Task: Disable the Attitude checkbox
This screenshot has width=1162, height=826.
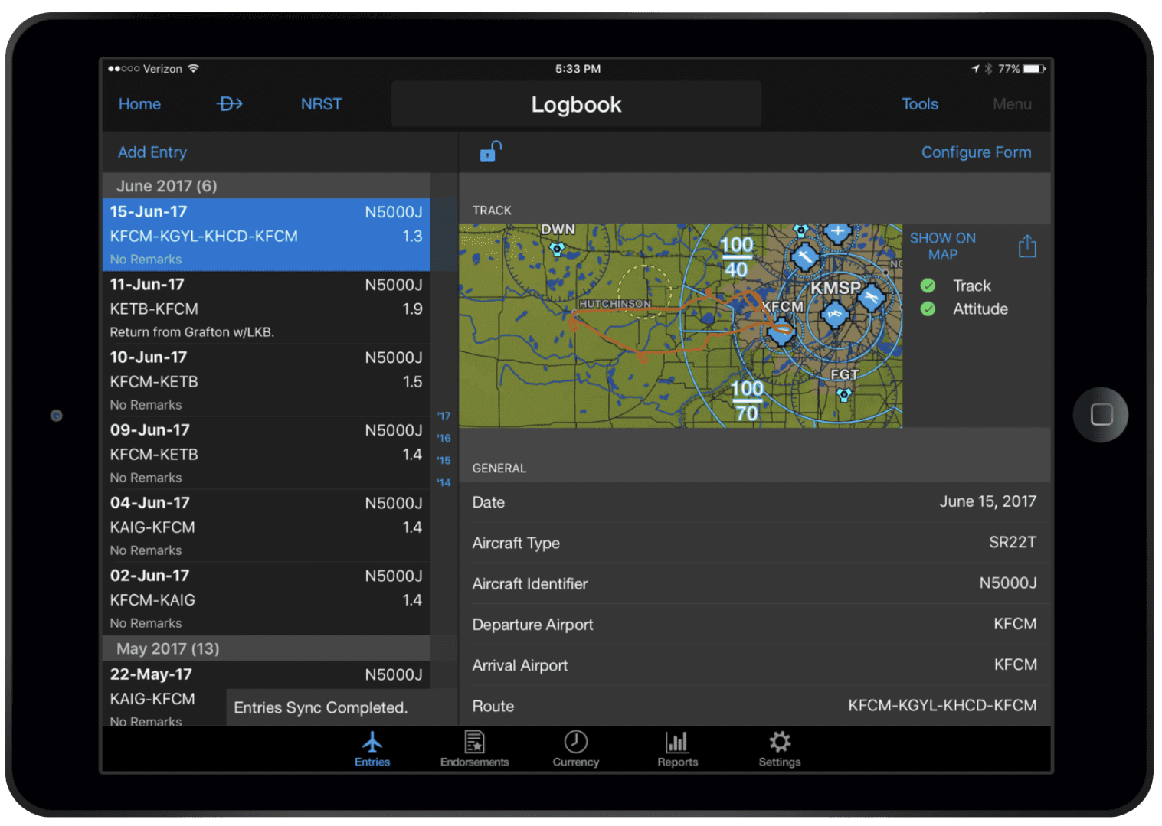Action: (x=928, y=309)
